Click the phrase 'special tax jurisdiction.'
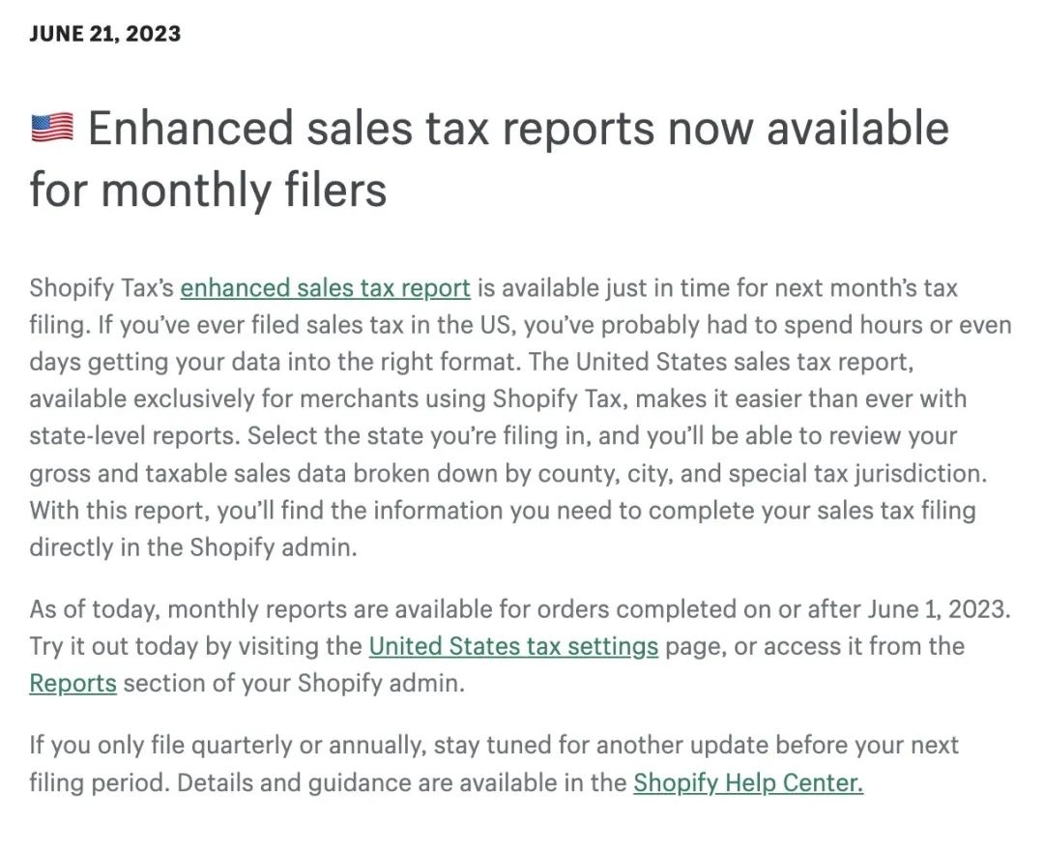1044x854 pixels. click(857, 474)
